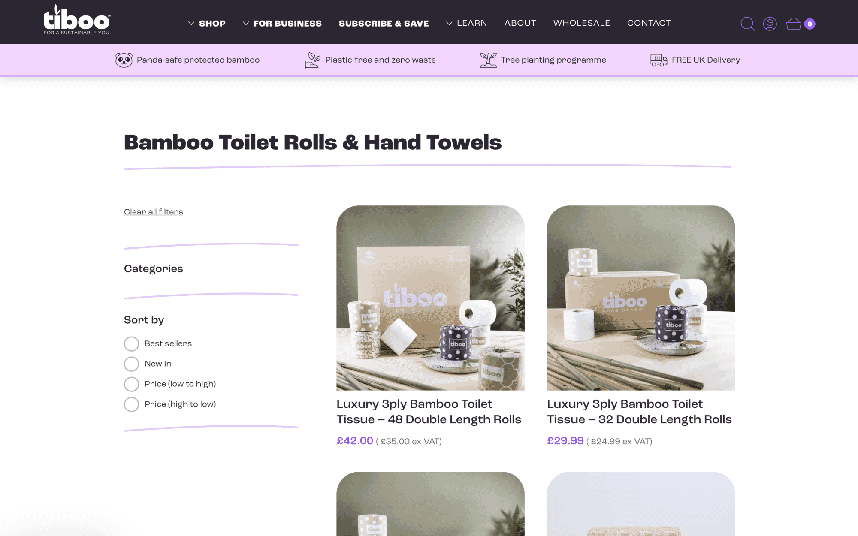Expand the LEARN dropdown menu

pyautogui.click(x=467, y=23)
